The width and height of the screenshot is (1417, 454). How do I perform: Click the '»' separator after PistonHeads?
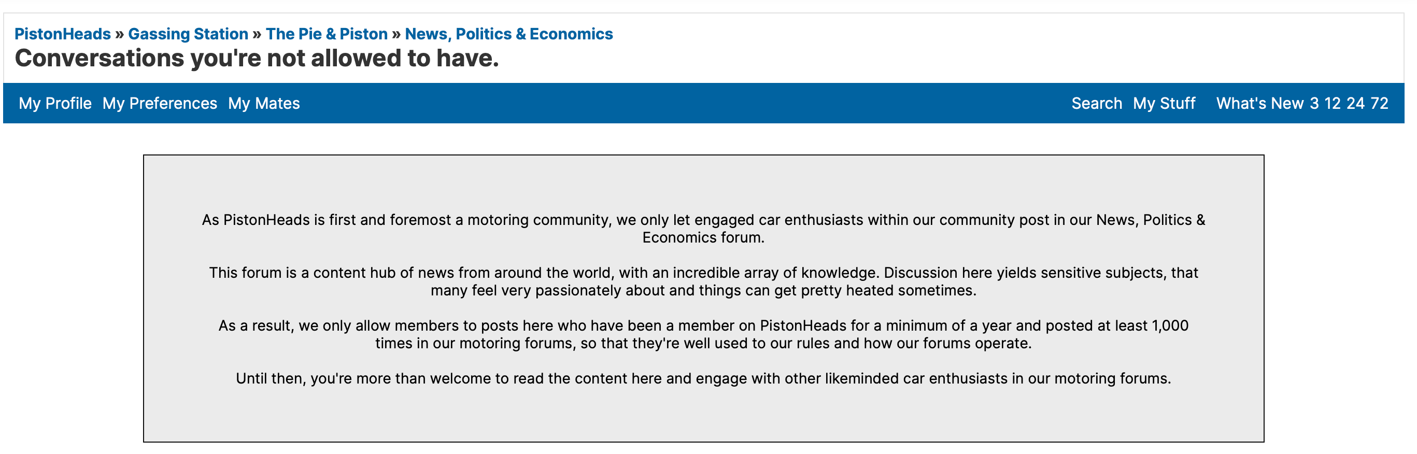coord(119,34)
